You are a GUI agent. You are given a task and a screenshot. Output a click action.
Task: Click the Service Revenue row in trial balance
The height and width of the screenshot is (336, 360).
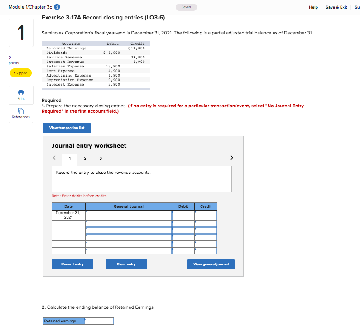96,57
